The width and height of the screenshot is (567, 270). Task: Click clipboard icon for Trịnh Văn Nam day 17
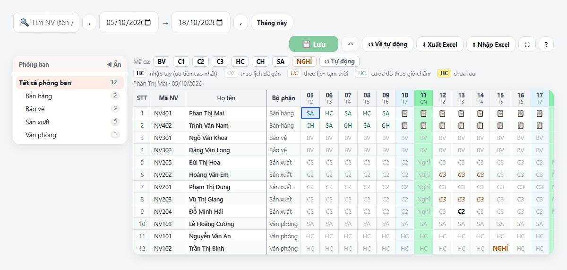540,126
